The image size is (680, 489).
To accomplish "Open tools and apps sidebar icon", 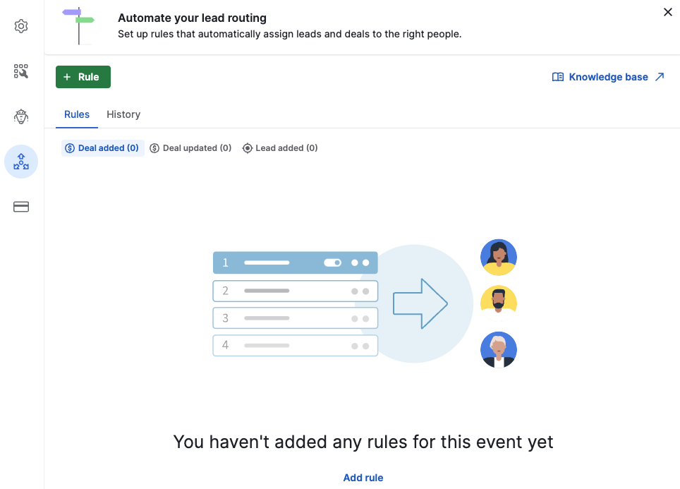I will pyautogui.click(x=21, y=71).
